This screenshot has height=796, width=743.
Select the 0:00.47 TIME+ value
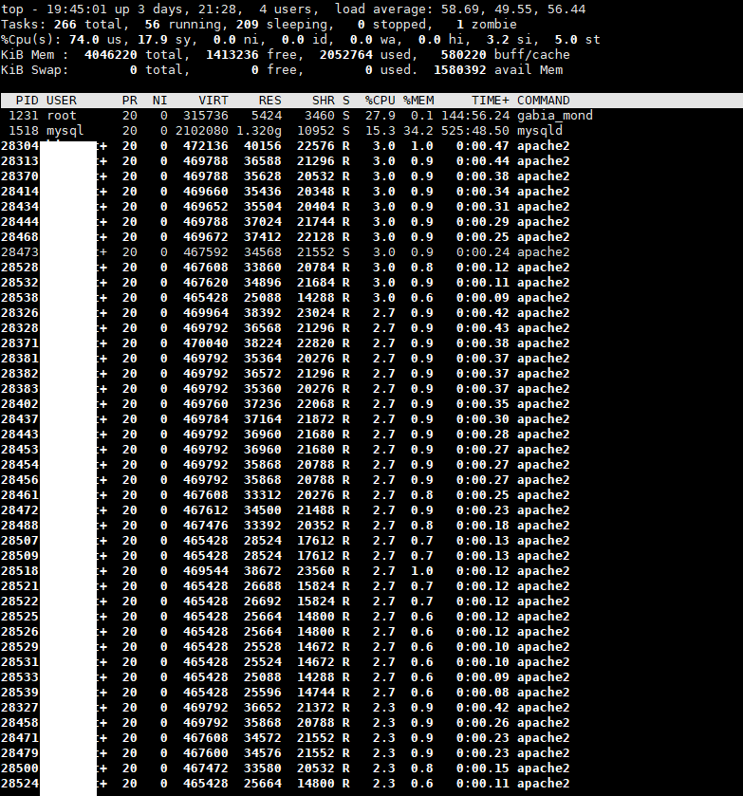pos(482,146)
